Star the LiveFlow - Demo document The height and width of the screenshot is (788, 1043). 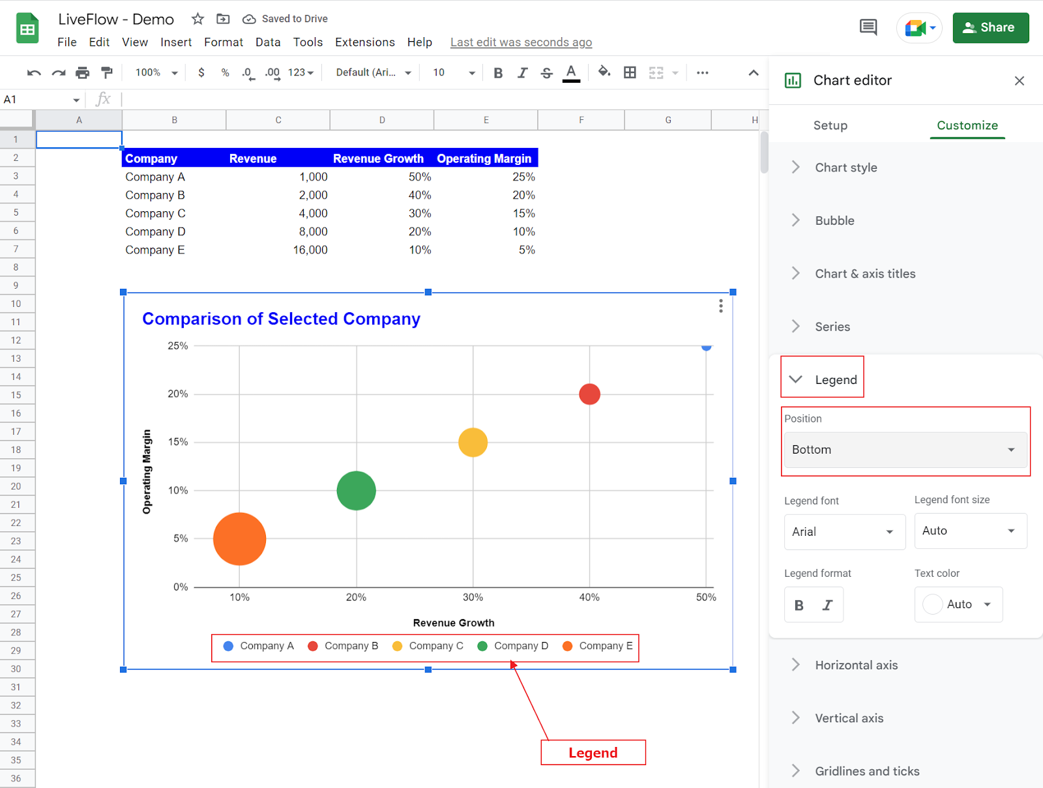pos(198,19)
